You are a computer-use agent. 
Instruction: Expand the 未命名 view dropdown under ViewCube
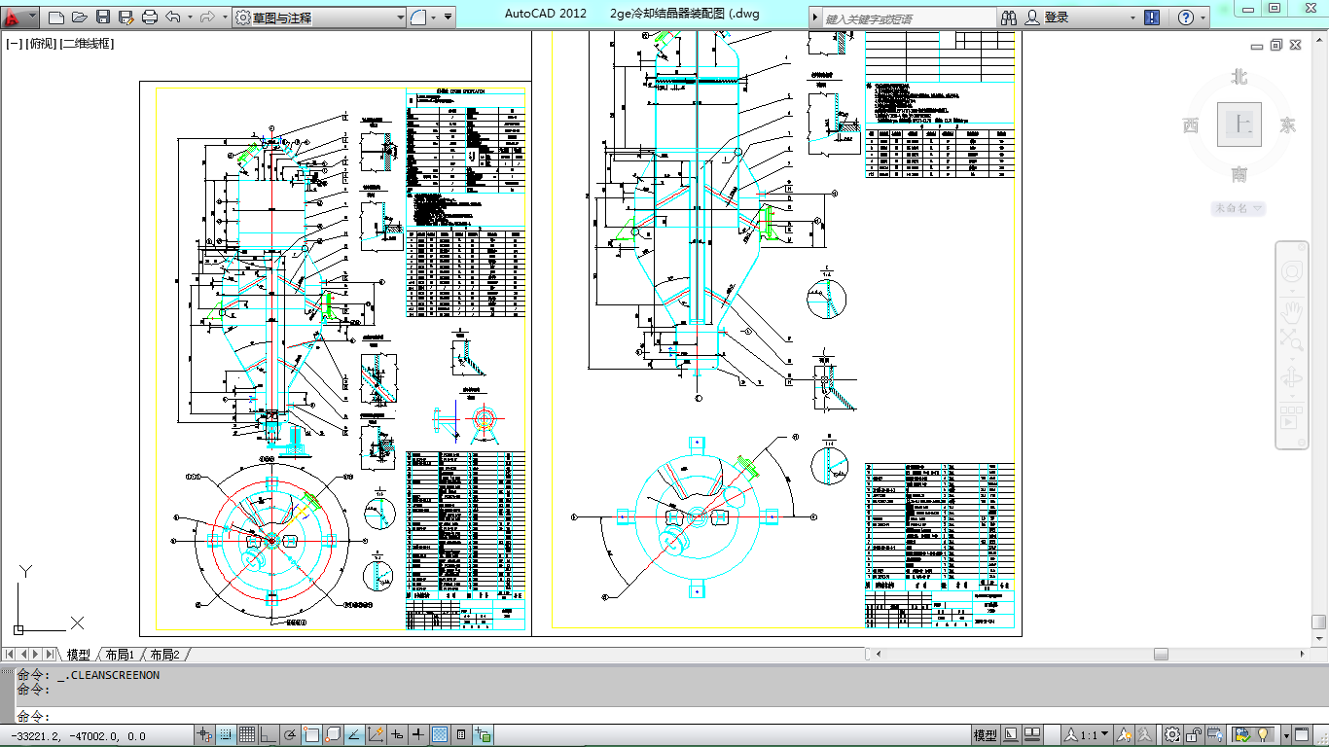[1238, 208]
